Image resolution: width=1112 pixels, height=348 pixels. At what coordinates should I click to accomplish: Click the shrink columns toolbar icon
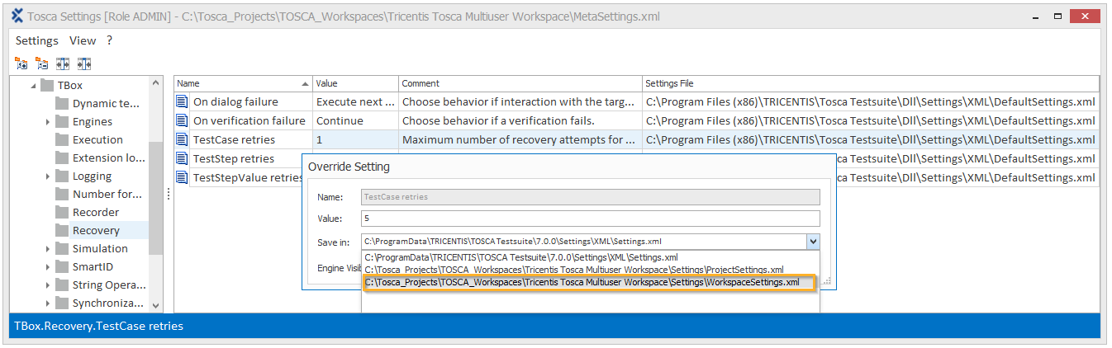click(83, 63)
